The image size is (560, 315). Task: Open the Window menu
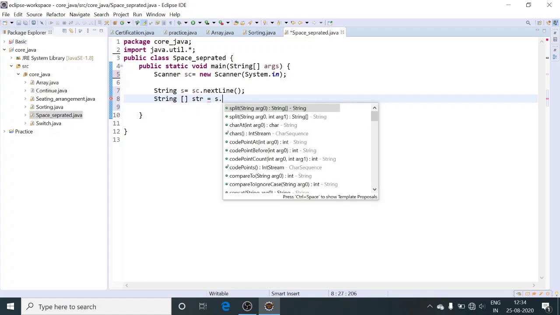click(156, 14)
